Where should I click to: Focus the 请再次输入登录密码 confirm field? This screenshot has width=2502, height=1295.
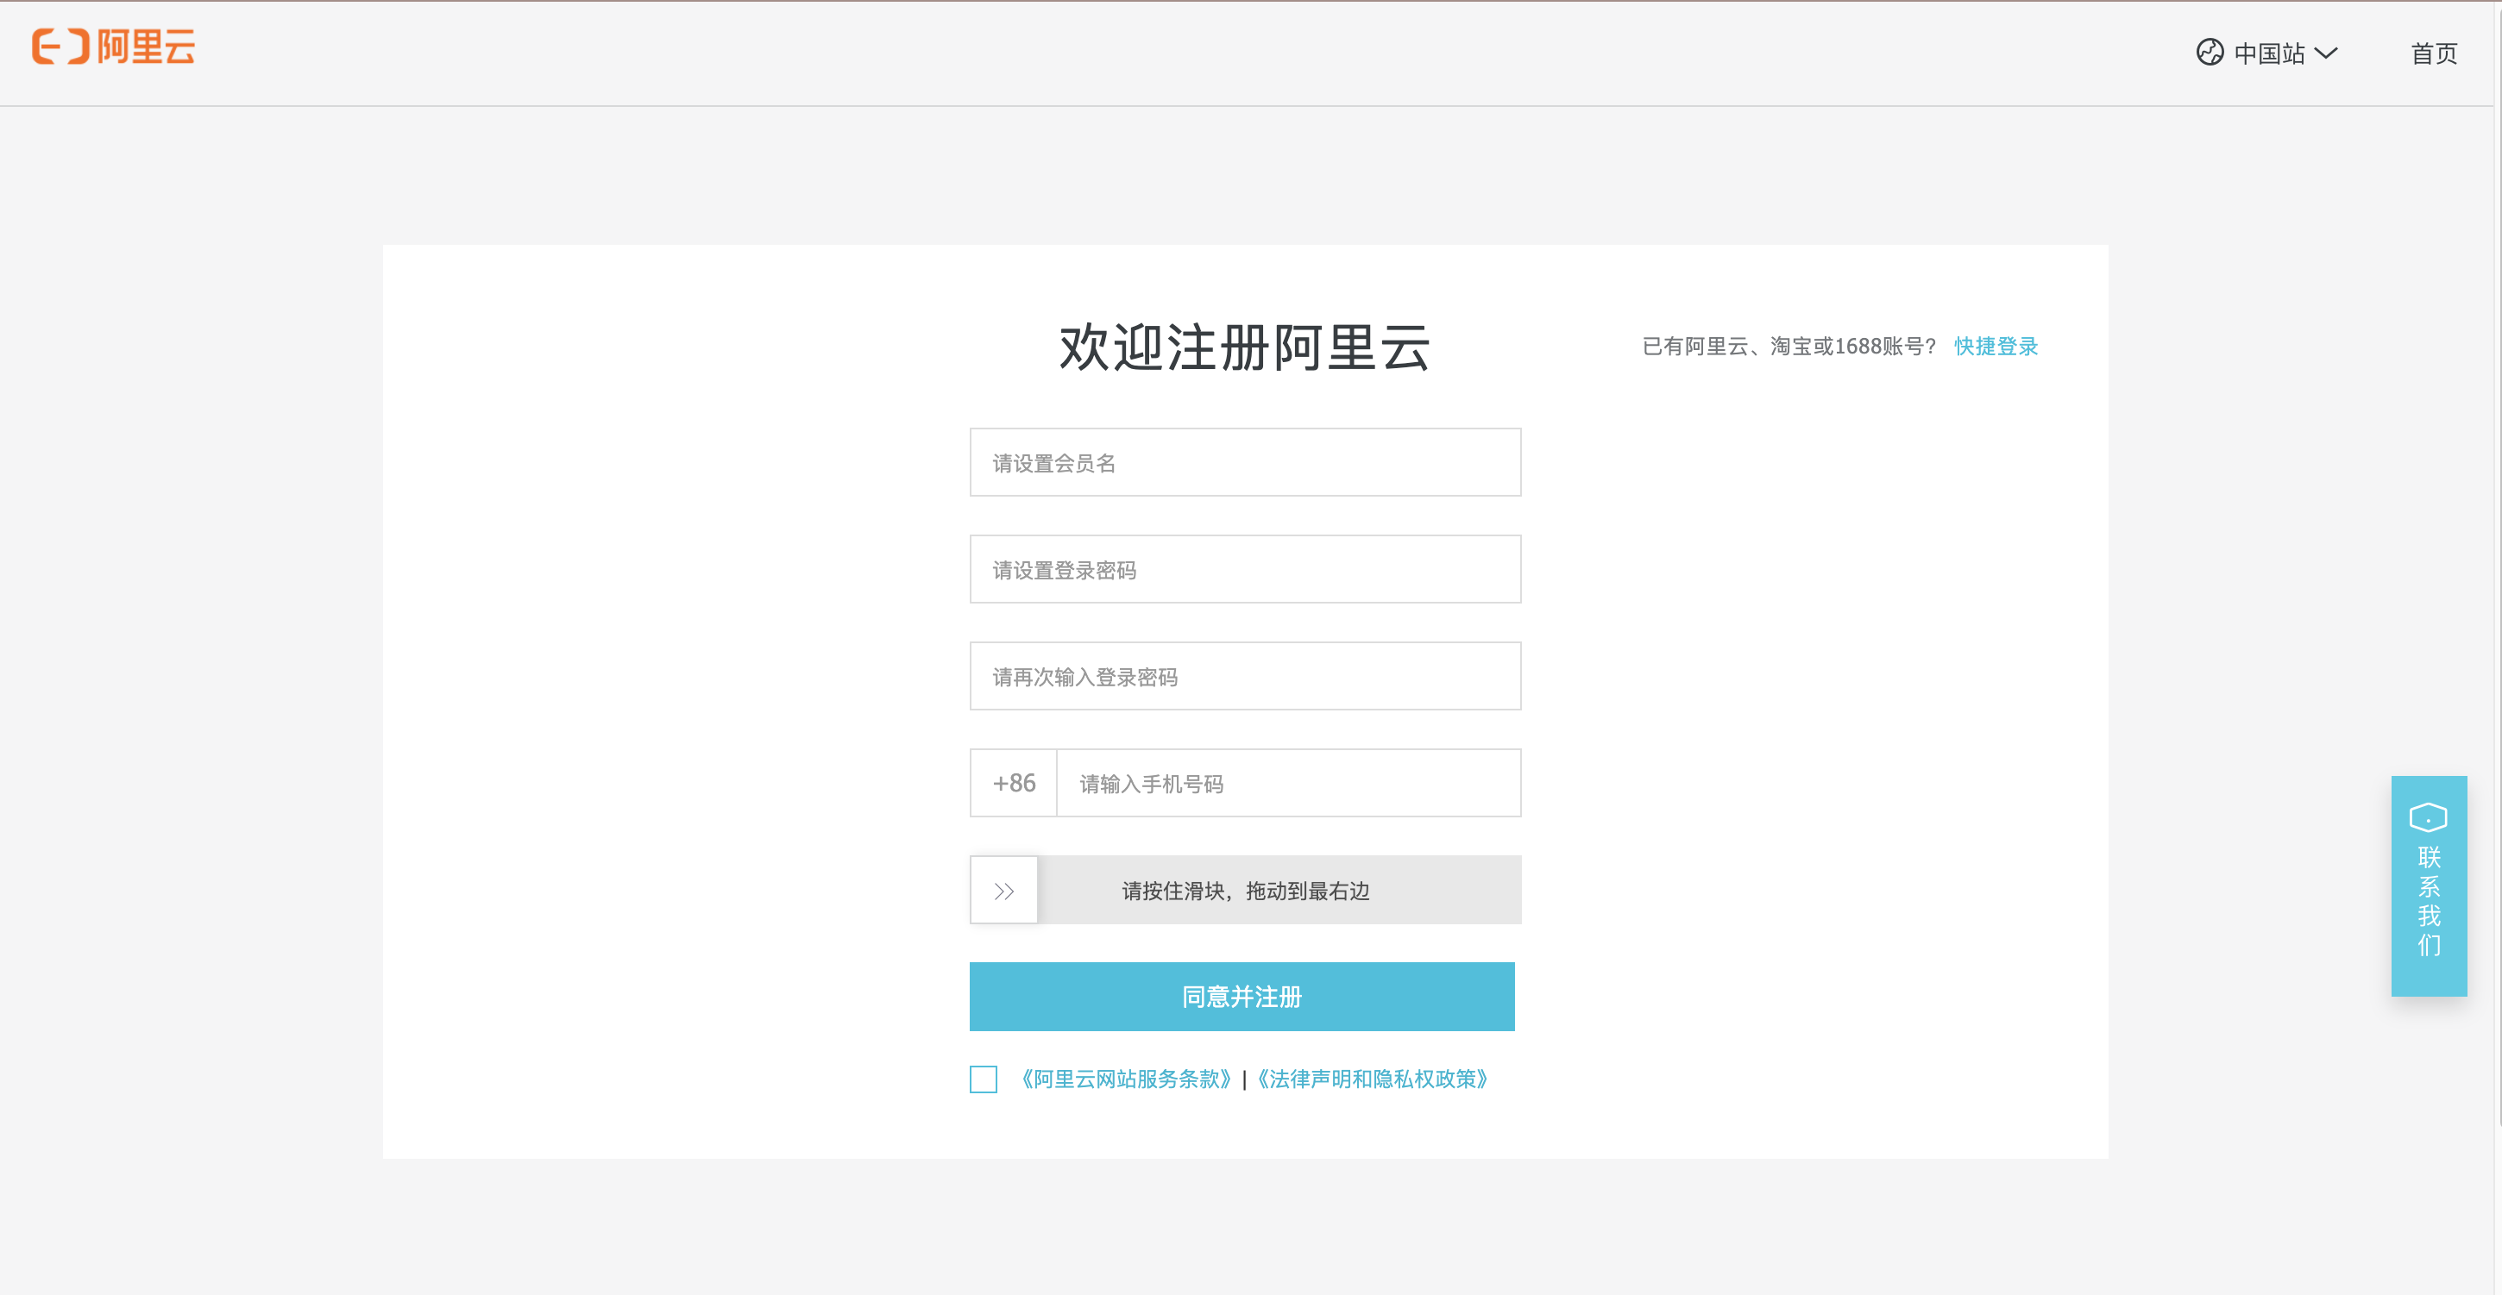point(1245,676)
